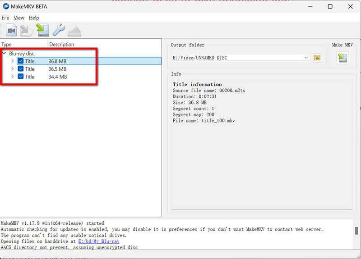Click the 'Segment count: 1' info line

point(194,109)
